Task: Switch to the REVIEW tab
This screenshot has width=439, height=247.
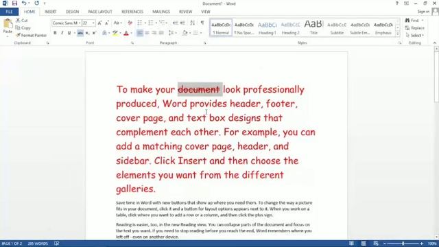Action: click(x=185, y=12)
